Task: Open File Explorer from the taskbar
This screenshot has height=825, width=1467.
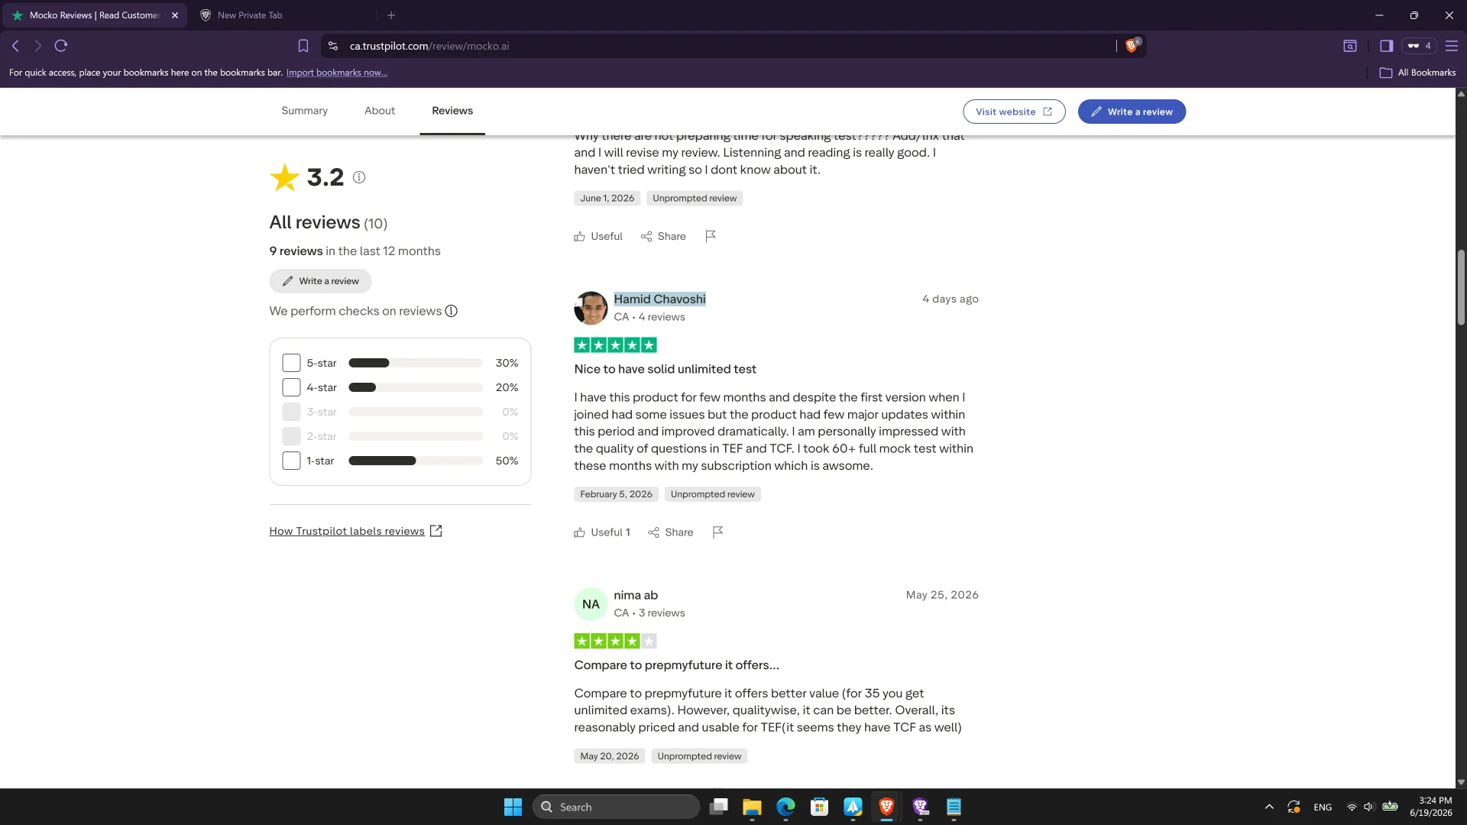Action: click(x=752, y=807)
